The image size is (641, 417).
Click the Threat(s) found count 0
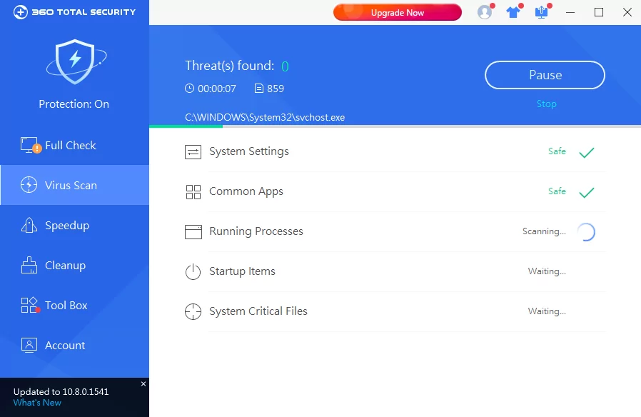(285, 66)
